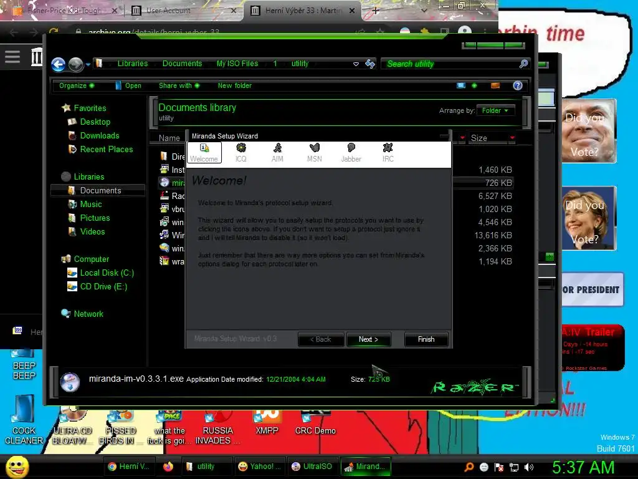Image resolution: width=638 pixels, height=479 pixels.
Task: Click the utility breadcrumb segment
Action: tap(300, 64)
